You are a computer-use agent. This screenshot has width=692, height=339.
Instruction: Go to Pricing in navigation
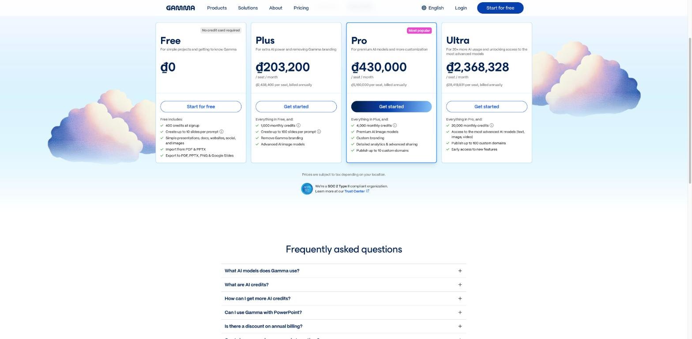click(x=301, y=8)
